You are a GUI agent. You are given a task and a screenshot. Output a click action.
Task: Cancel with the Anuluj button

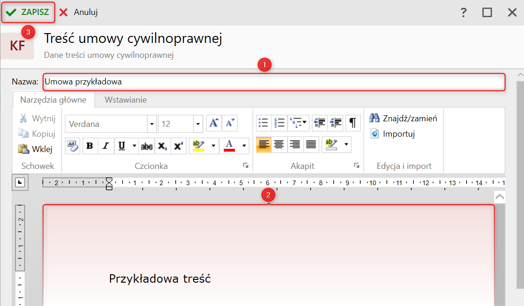point(78,13)
